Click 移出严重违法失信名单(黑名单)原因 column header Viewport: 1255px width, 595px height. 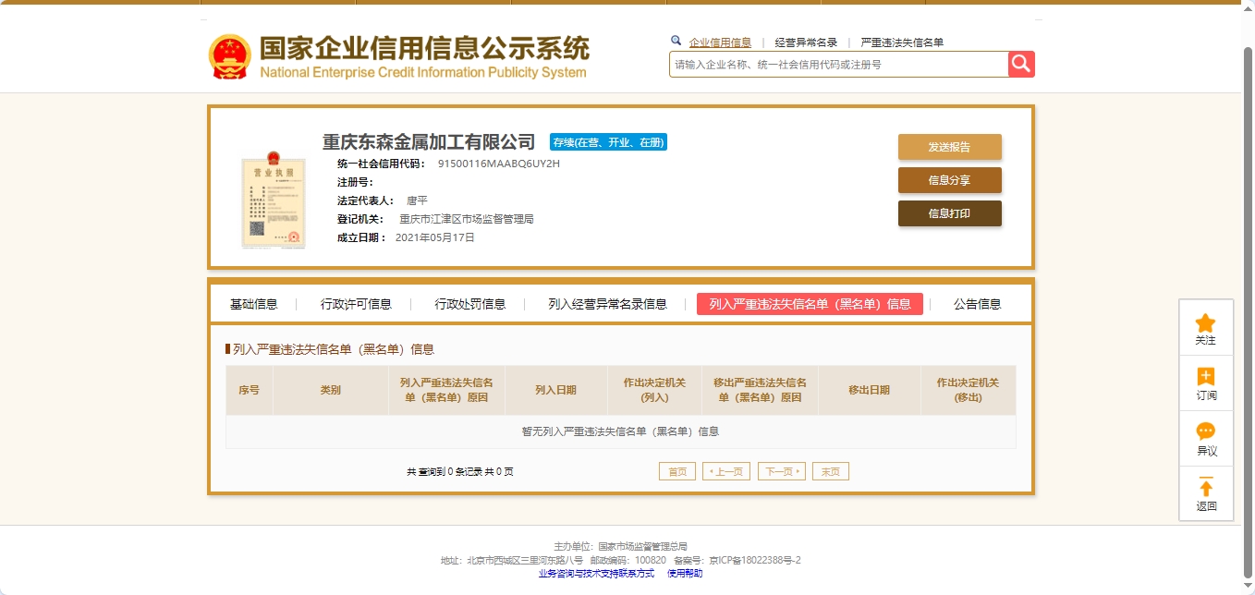(760, 390)
